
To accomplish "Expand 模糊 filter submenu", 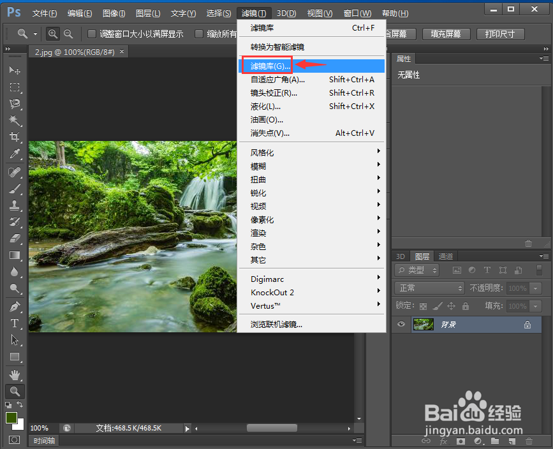I will pyautogui.click(x=312, y=166).
